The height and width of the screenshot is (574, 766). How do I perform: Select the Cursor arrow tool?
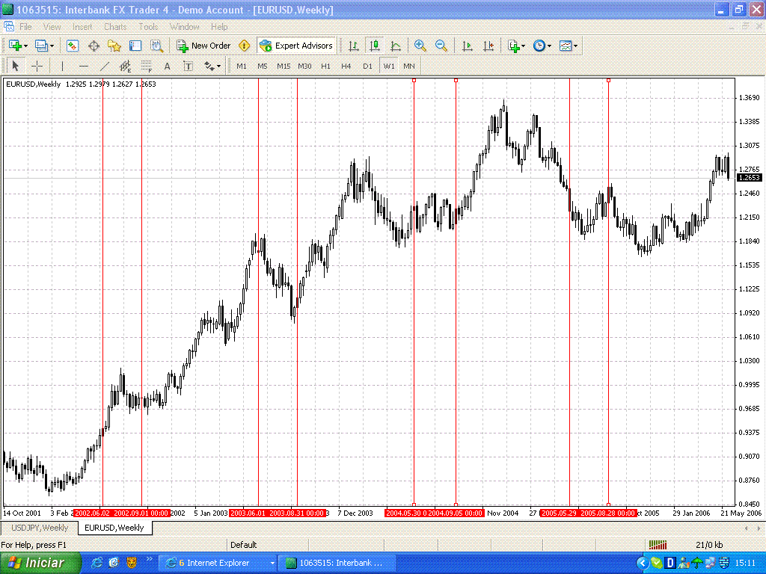click(15, 66)
